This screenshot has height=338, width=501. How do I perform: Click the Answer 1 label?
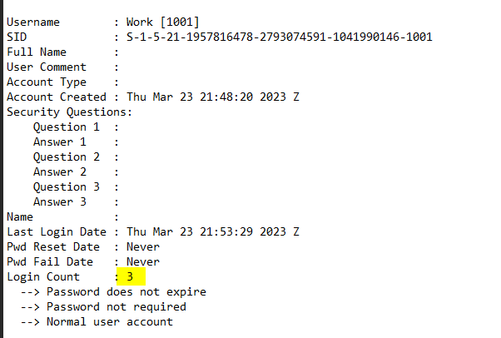(x=59, y=142)
